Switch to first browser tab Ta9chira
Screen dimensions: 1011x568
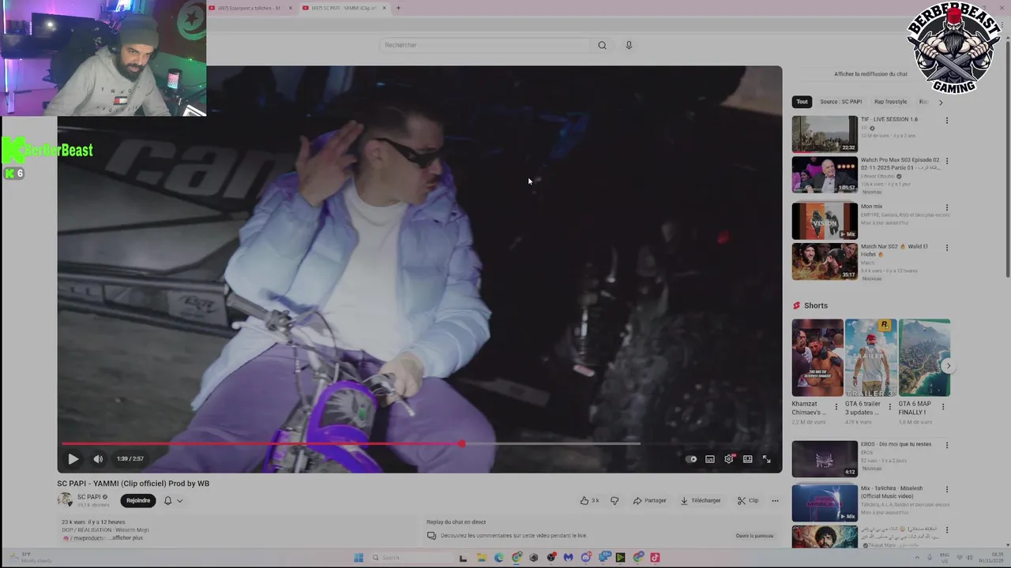250,8
